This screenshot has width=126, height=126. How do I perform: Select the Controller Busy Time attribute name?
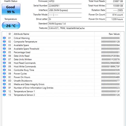(x=24, y=70)
